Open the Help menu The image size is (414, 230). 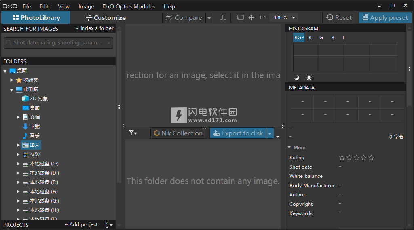tap(169, 6)
